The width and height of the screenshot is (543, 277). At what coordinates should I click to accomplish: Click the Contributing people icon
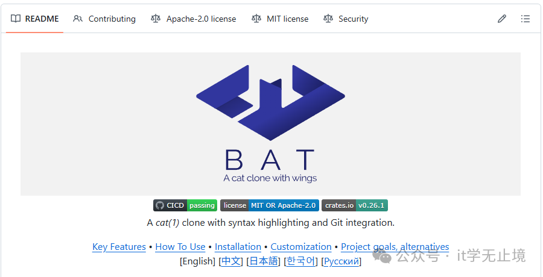click(78, 19)
